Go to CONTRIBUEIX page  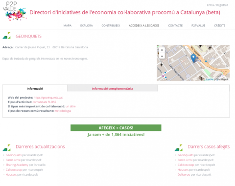pos(111,25)
